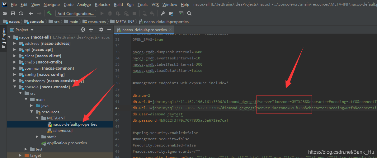Click the Save All toolbar icon
The image size is (377, 158).
coord(13,13)
